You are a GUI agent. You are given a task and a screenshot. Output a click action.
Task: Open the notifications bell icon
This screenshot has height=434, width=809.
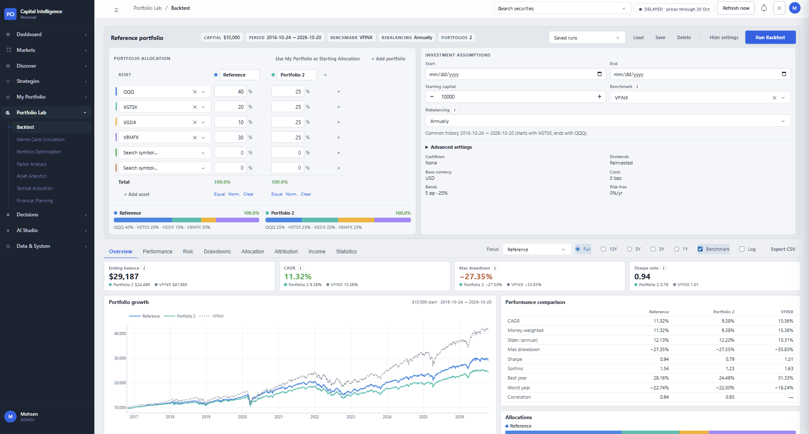(764, 8)
